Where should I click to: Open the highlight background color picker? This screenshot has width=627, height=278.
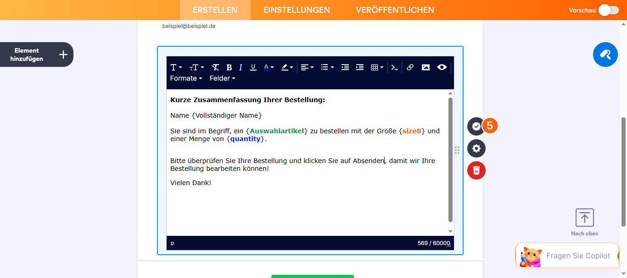pos(287,67)
